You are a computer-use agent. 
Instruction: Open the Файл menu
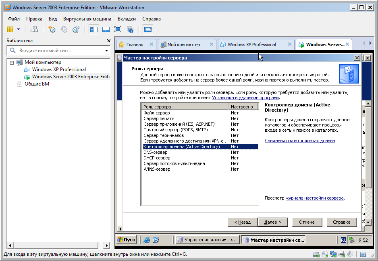point(14,19)
